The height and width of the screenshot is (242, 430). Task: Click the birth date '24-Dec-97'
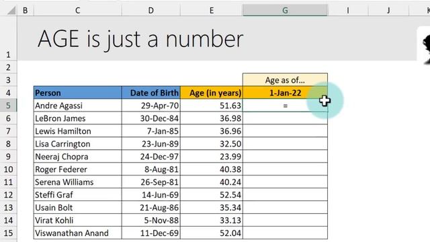[x=150, y=157]
